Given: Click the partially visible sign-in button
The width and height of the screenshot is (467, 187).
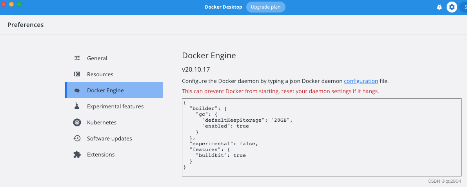Looking at the screenshot, I should 463,7.
